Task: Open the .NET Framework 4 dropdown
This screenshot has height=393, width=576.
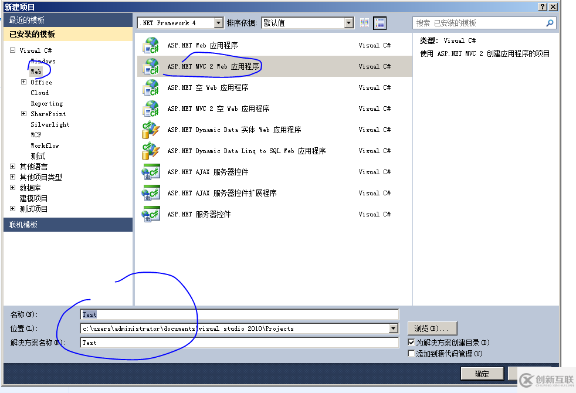Action: [x=219, y=23]
